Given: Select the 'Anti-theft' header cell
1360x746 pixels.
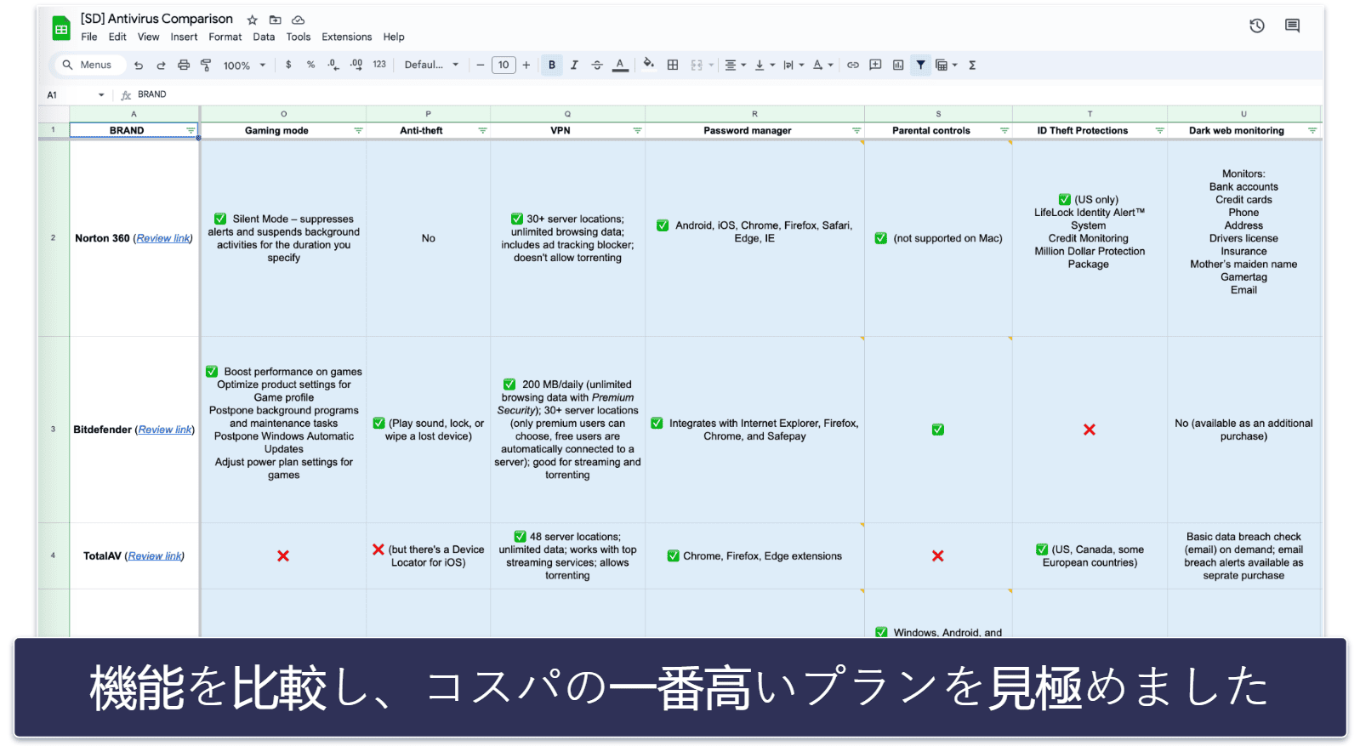Looking at the screenshot, I should pos(428,131).
